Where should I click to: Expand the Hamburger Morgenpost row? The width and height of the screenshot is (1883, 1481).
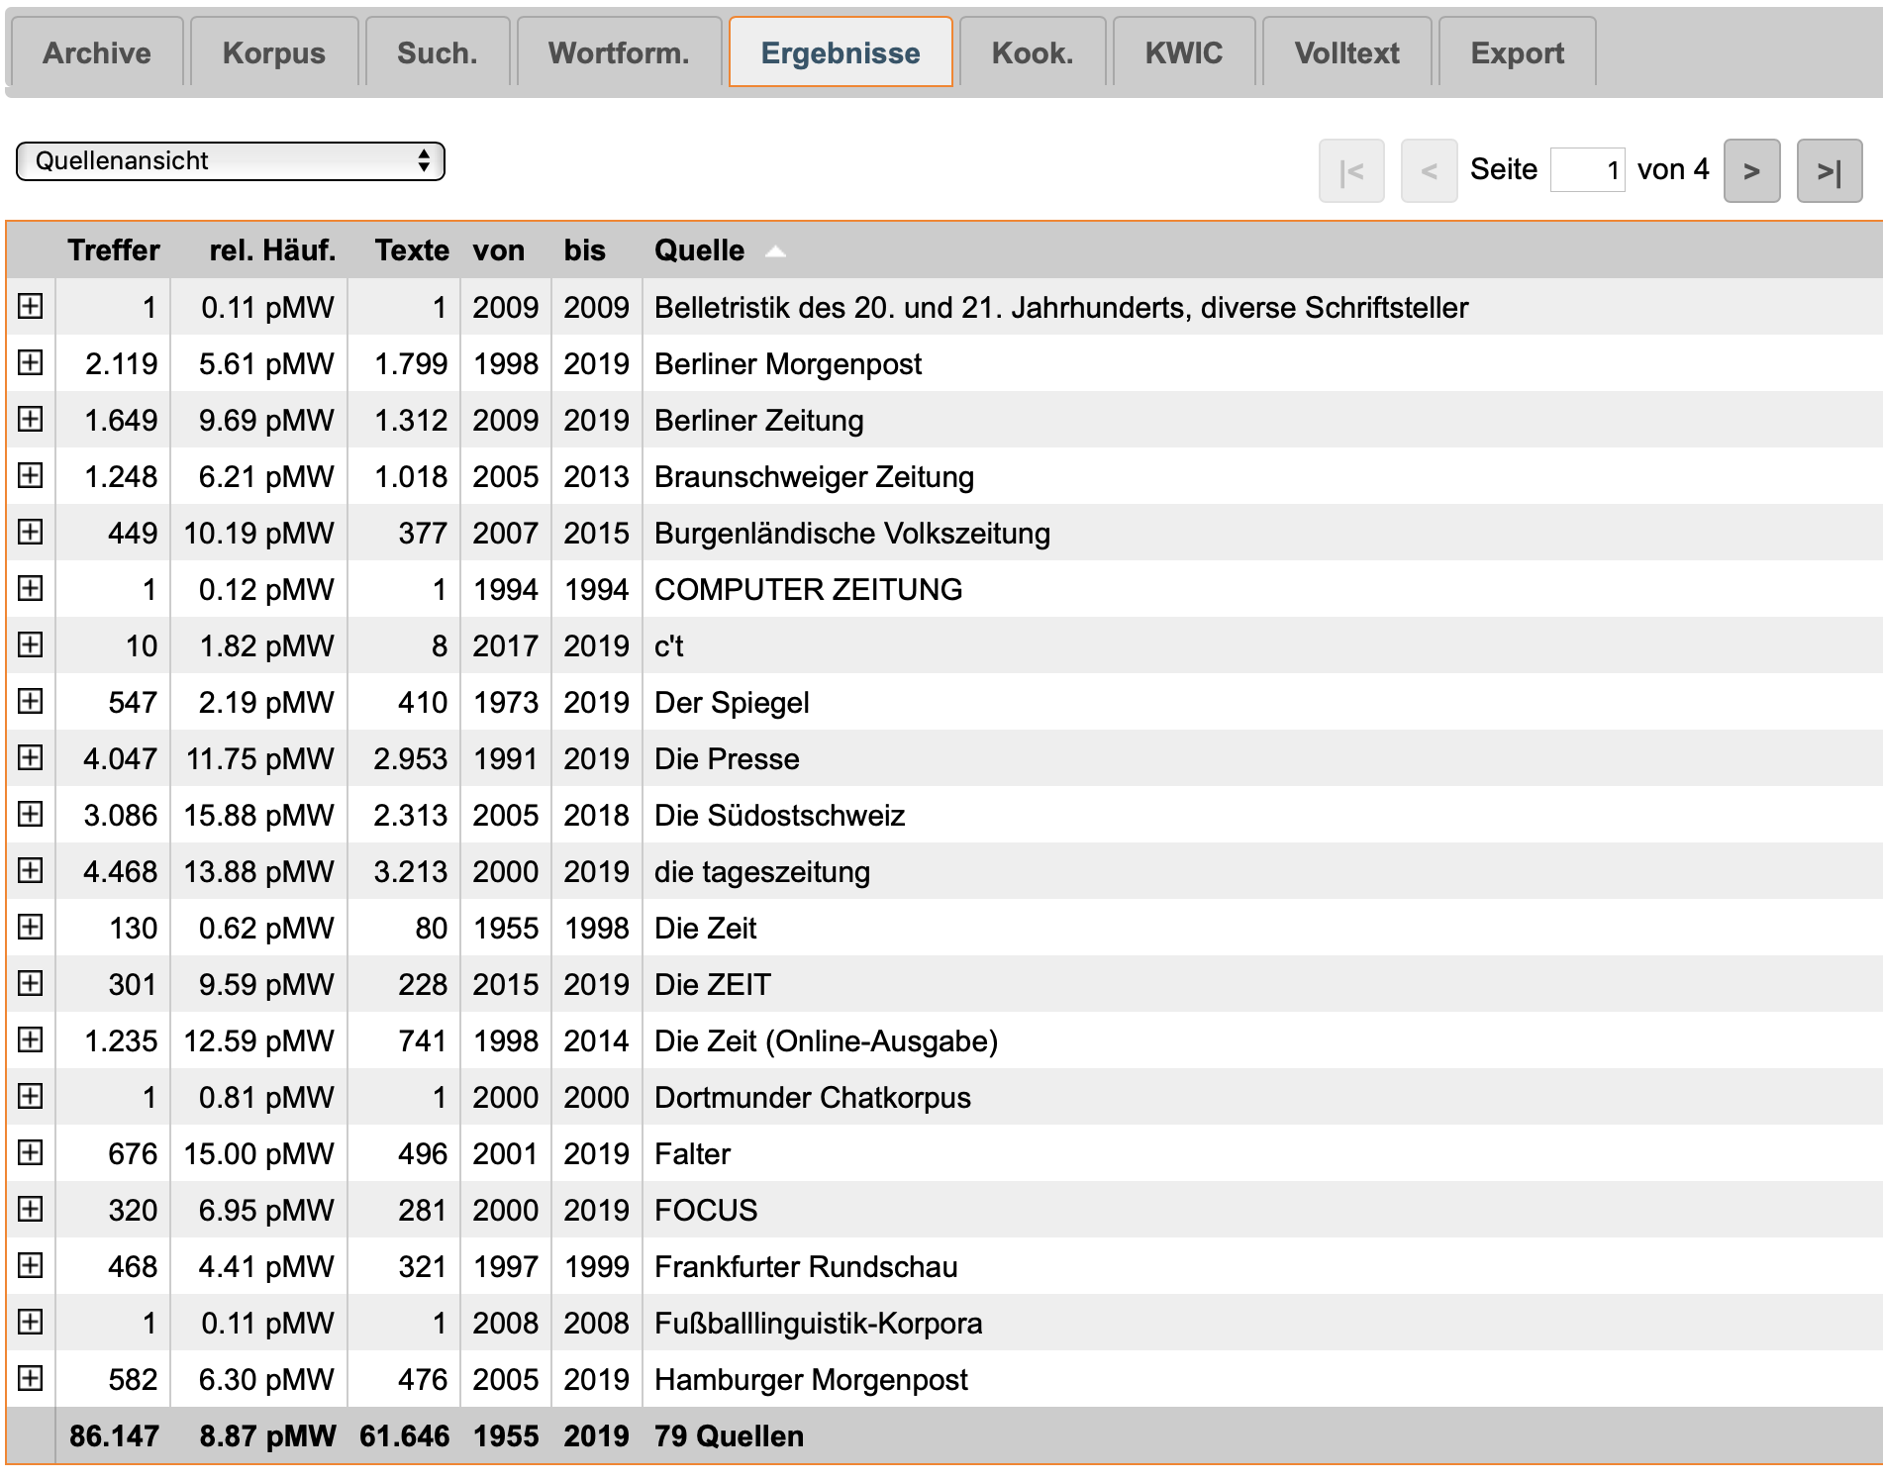pyautogui.click(x=31, y=1379)
